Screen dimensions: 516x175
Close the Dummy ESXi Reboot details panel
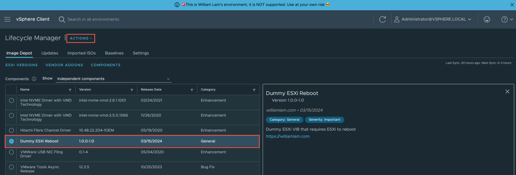(x=507, y=92)
